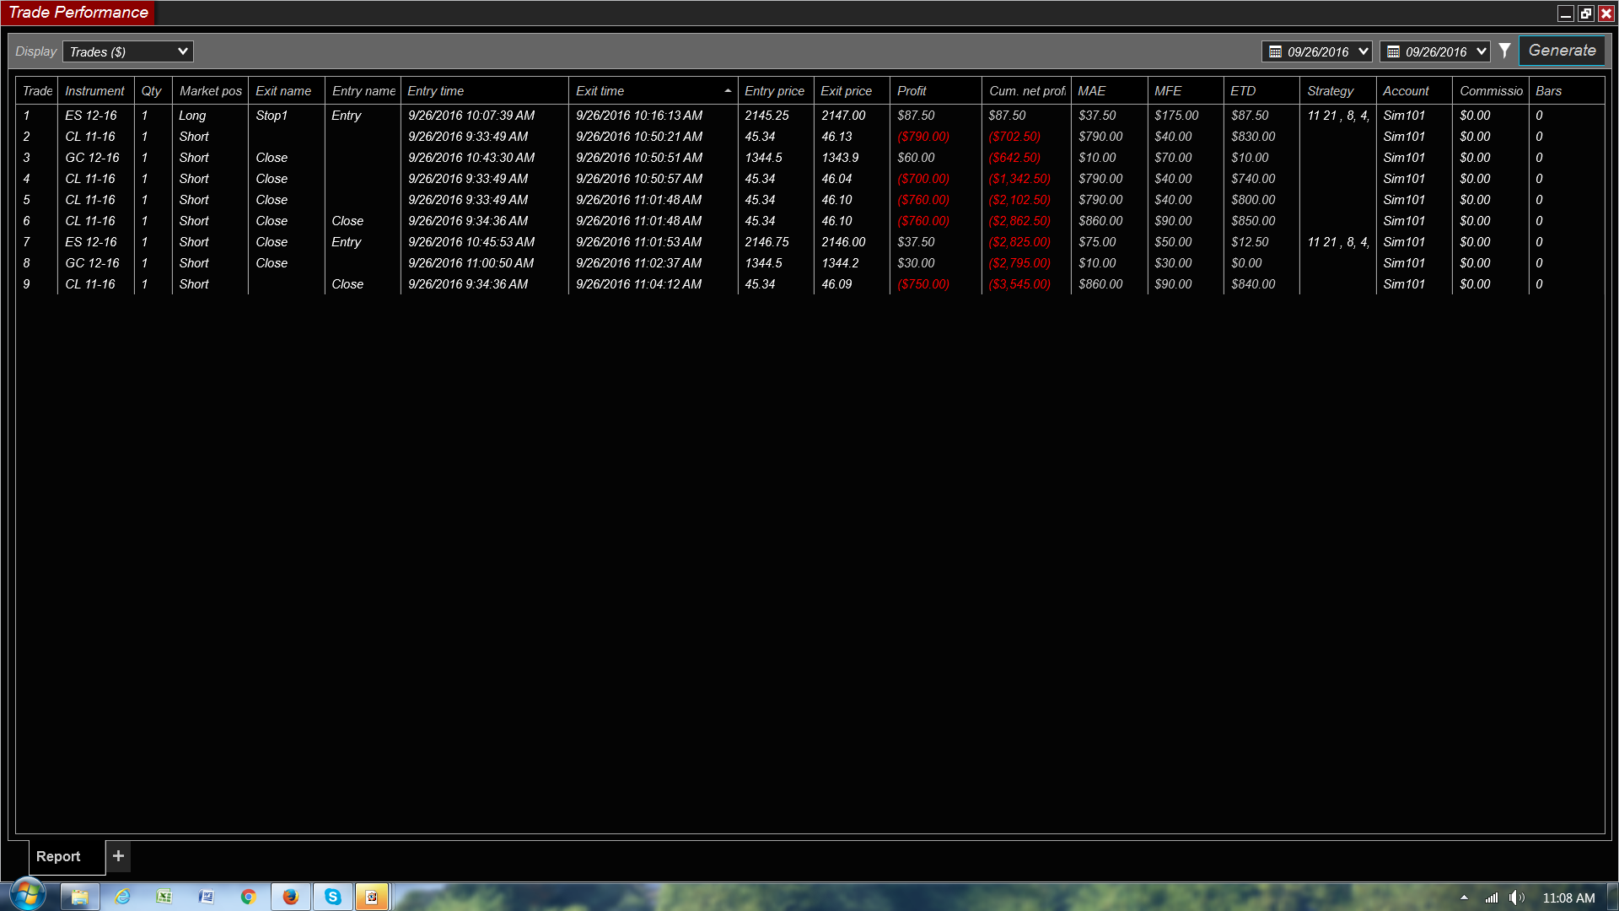Open Skype from the taskbar
This screenshot has height=911, width=1619.
coord(333,897)
